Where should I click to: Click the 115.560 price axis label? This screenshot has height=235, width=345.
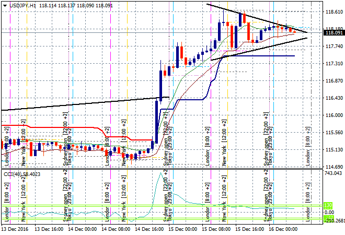tap(334, 132)
